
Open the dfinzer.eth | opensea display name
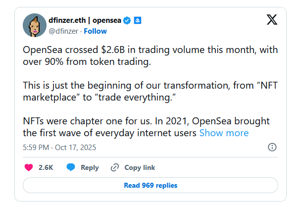coord(85,20)
